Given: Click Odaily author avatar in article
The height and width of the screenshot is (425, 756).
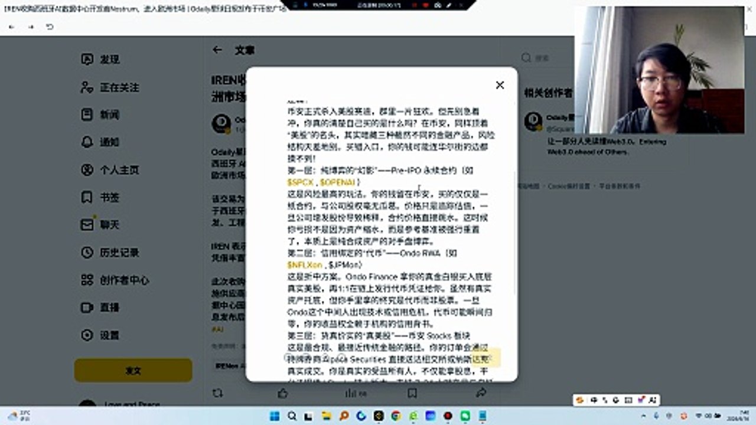Looking at the screenshot, I should 221,123.
